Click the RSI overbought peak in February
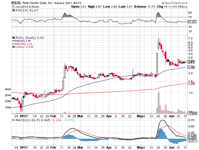Viewport: 199px width, 150px height. 65,13
